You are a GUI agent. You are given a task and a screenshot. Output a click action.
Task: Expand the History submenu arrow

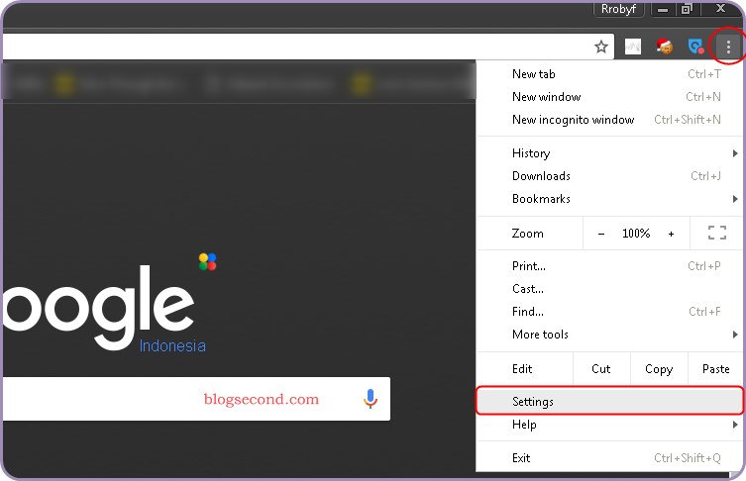735,153
